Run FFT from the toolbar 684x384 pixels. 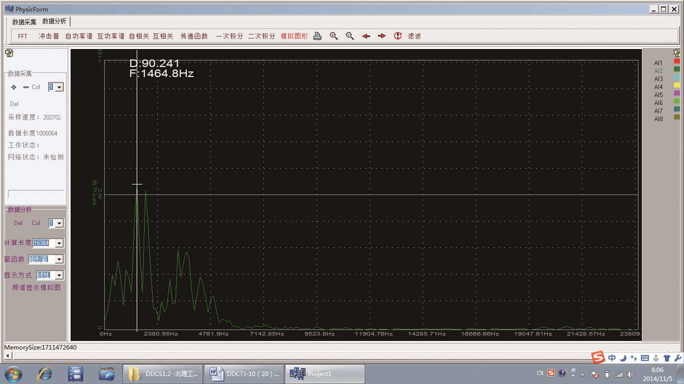pyautogui.click(x=23, y=36)
